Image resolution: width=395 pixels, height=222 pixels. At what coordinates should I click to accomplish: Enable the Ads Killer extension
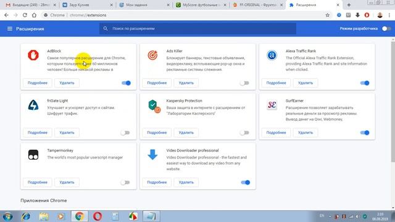point(244,83)
